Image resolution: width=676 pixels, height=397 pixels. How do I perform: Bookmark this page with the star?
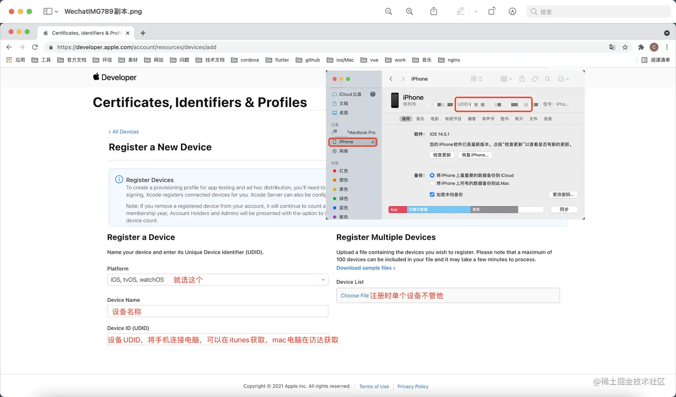[625, 47]
